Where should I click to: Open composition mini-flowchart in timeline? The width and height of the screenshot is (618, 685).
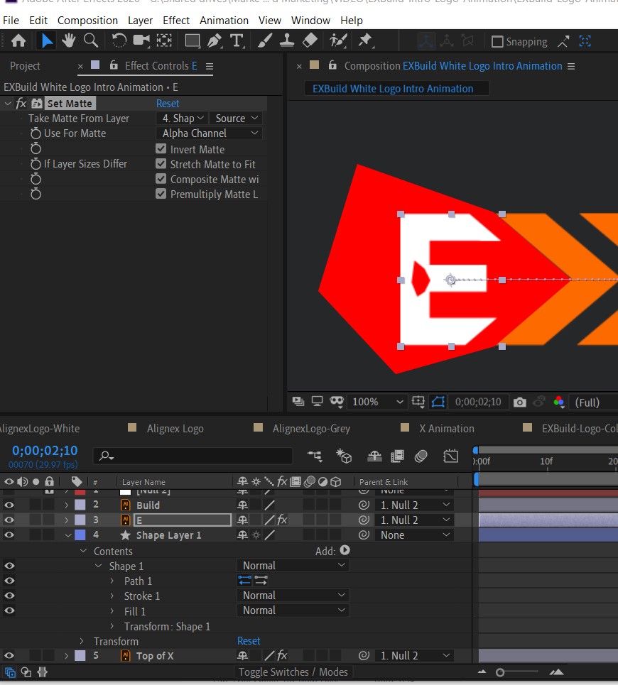pos(314,456)
